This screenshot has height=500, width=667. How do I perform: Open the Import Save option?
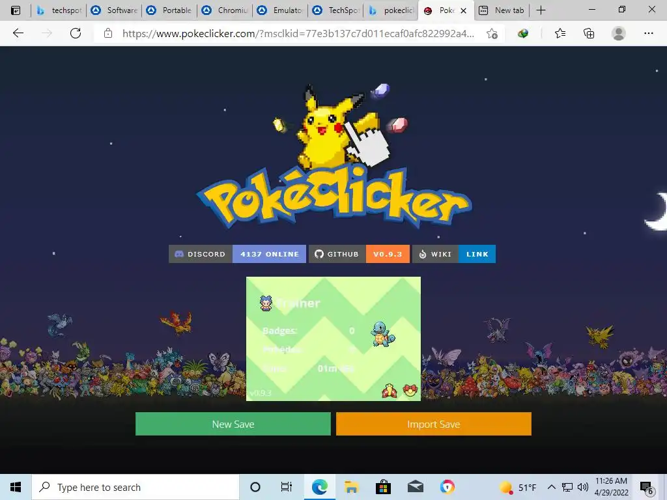click(433, 424)
